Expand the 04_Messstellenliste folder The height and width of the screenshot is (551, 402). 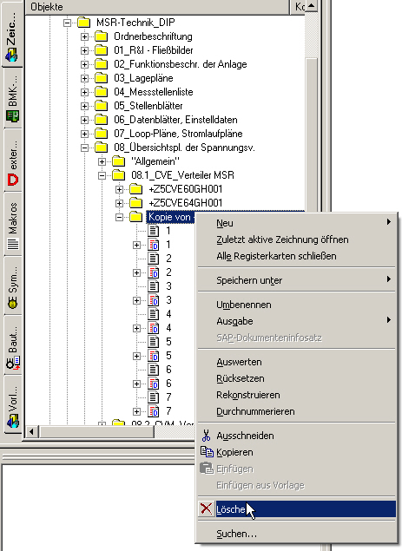pos(84,92)
